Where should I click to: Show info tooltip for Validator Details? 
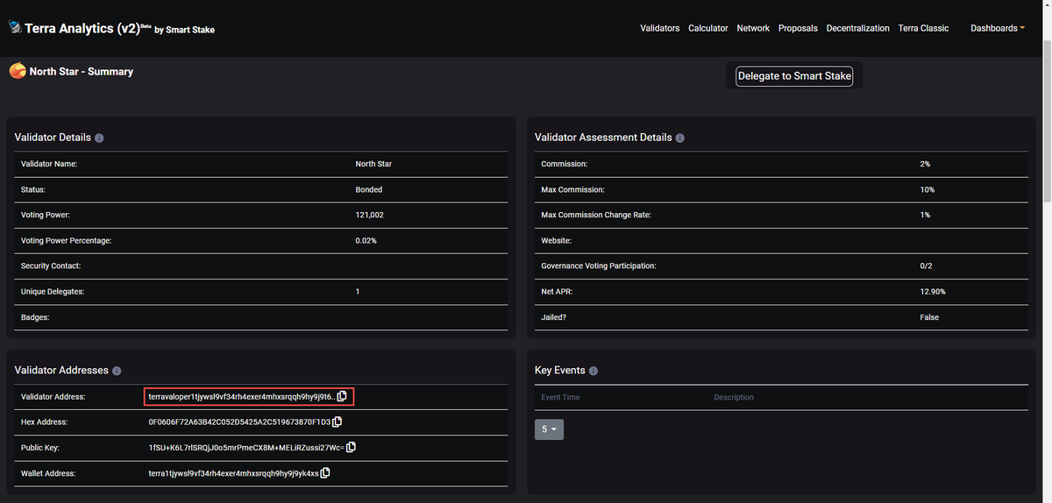point(99,138)
